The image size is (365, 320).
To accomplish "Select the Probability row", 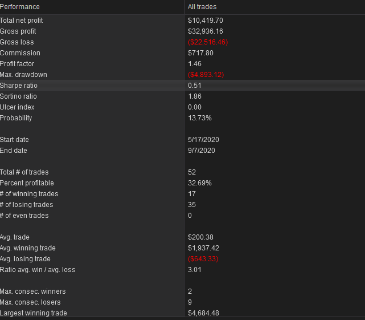I will pos(182,118).
